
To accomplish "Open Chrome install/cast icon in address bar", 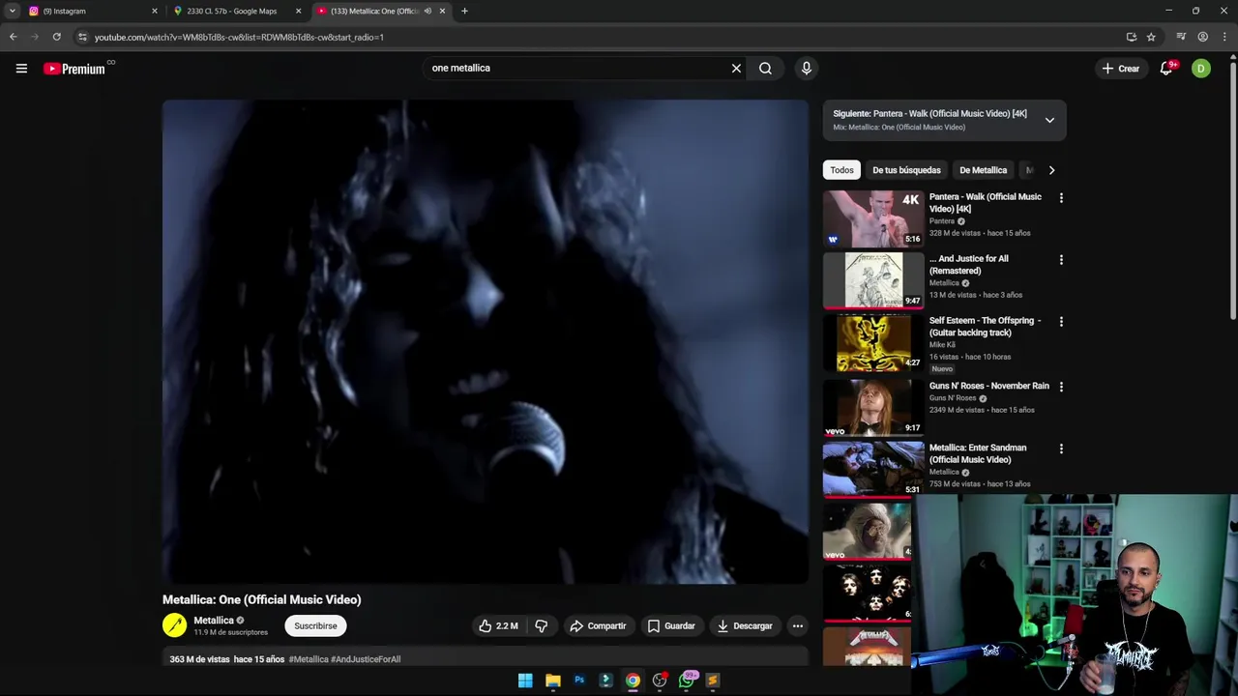I will 1132,37.
